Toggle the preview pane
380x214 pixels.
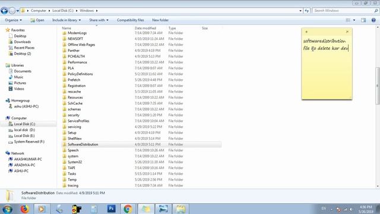pos(363,20)
